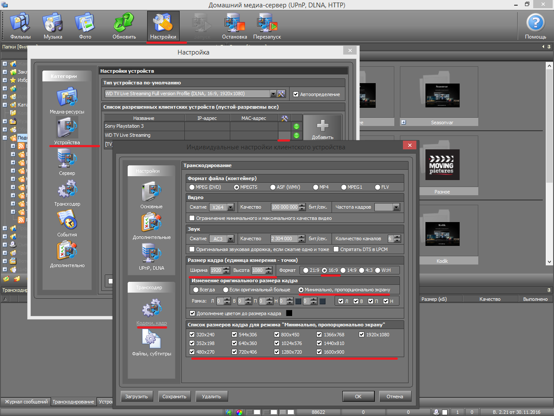Expand the audio compression AC3 dropdown
The height and width of the screenshot is (416, 554).
click(231, 239)
